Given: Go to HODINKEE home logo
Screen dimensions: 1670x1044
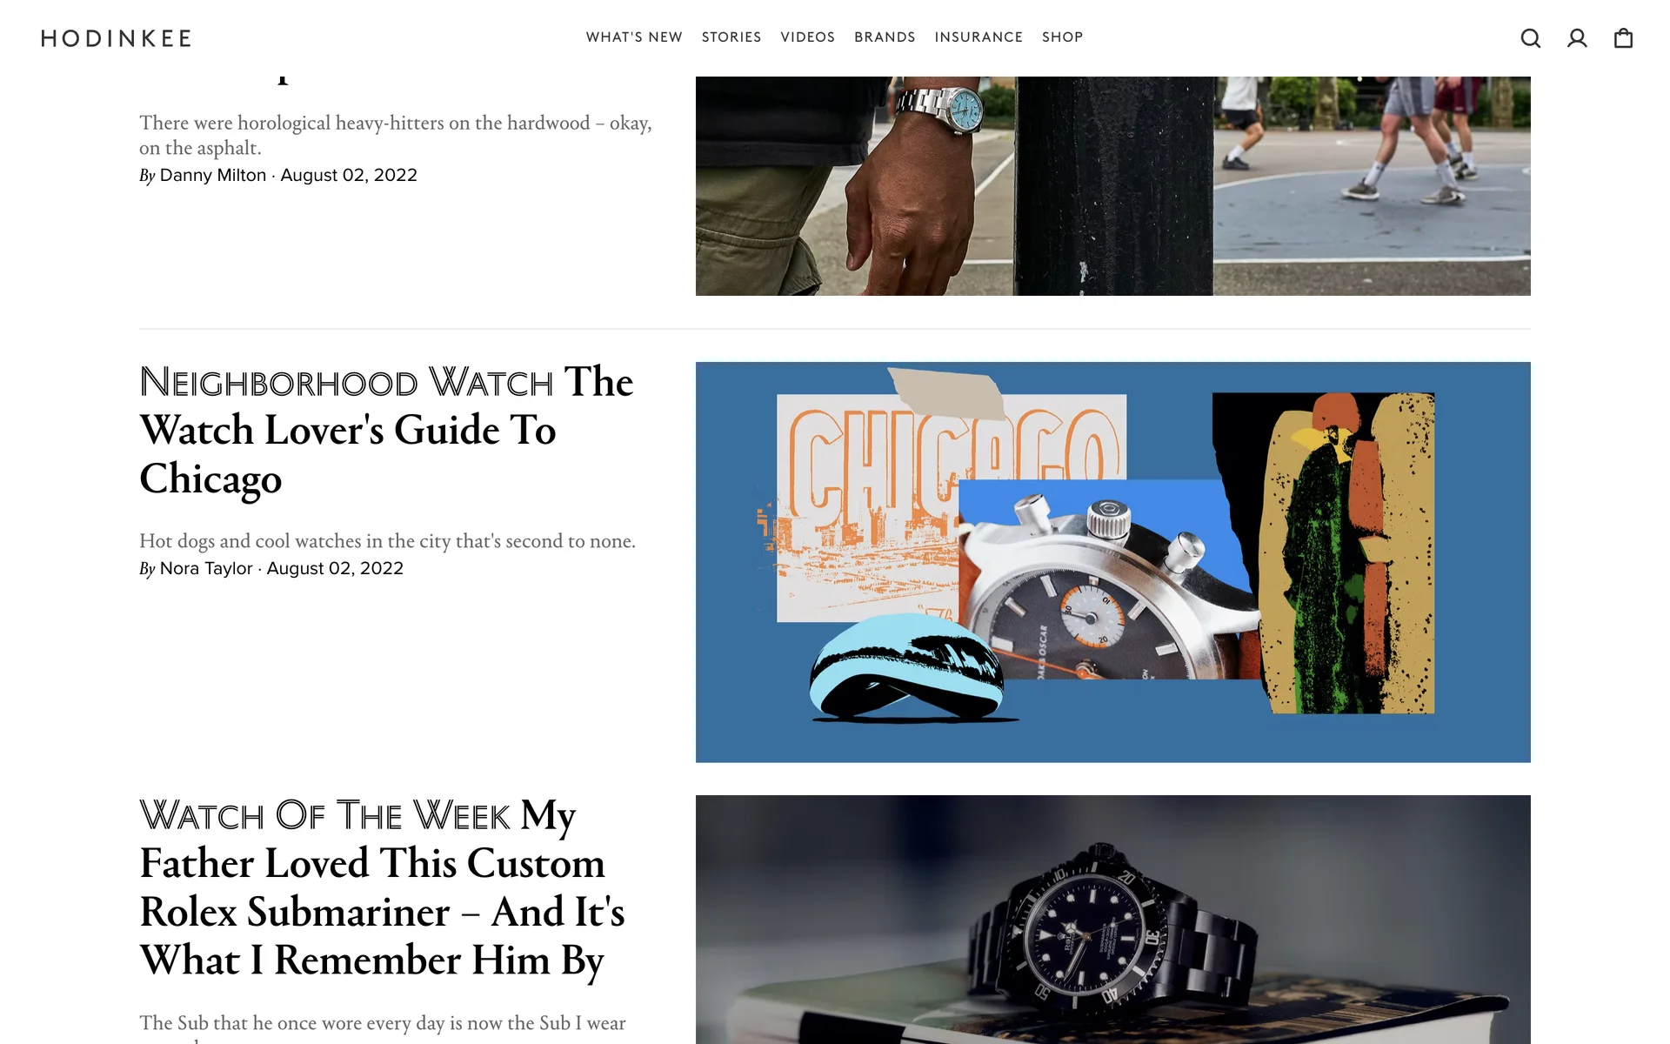Looking at the screenshot, I should [x=117, y=38].
